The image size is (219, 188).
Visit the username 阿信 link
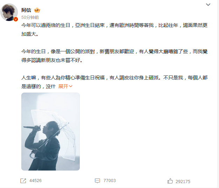(x=26, y=10)
